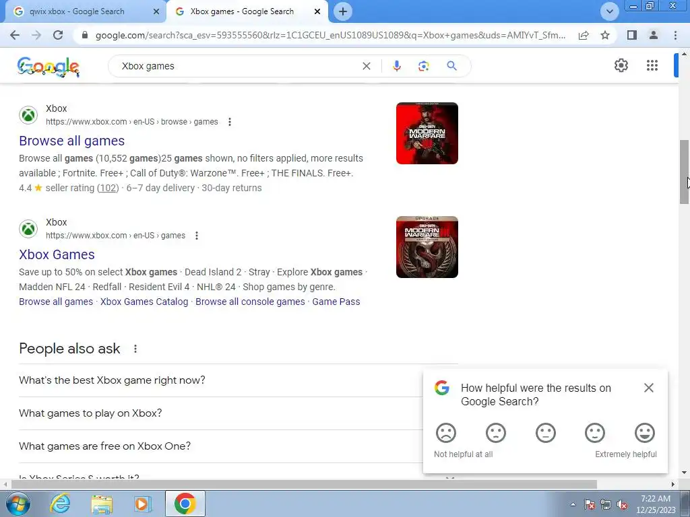The width and height of the screenshot is (690, 517).
Task: View site security lock information
Action: point(85,35)
